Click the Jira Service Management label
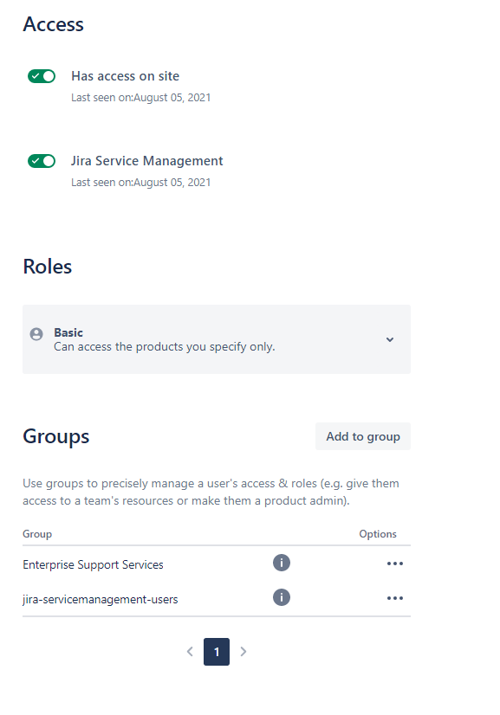500x715 pixels. tap(147, 161)
